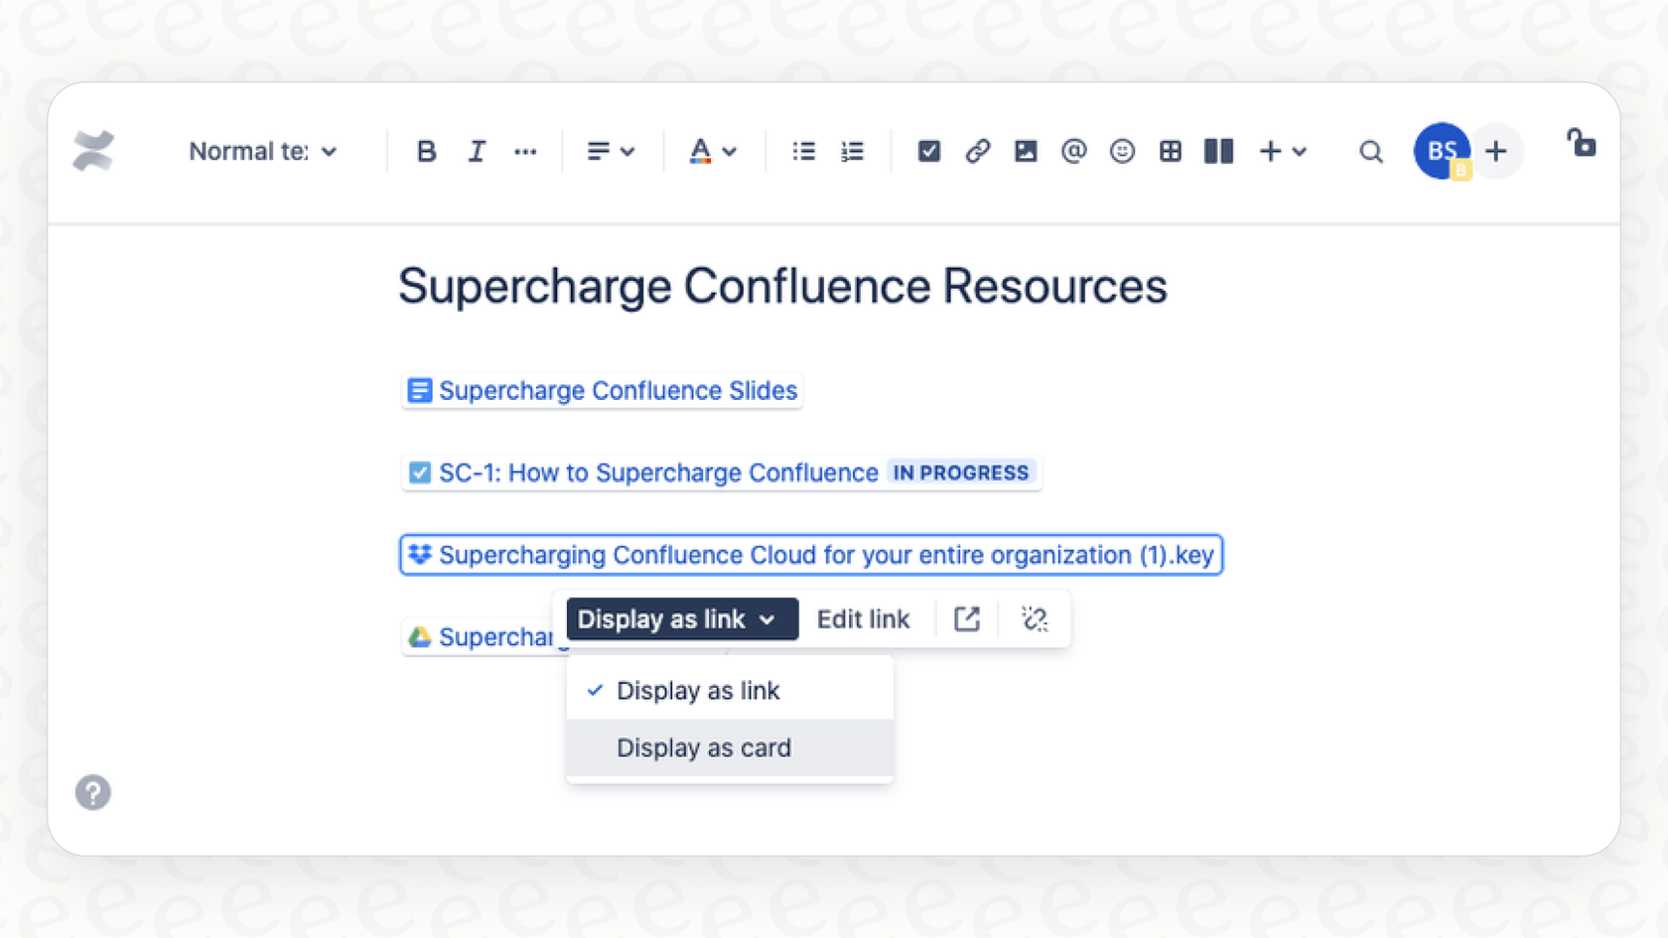The height and width of the screenshot is (938, 1668).
Task: Insert an emoji from the toolbar
Action: click(1122, 151)
